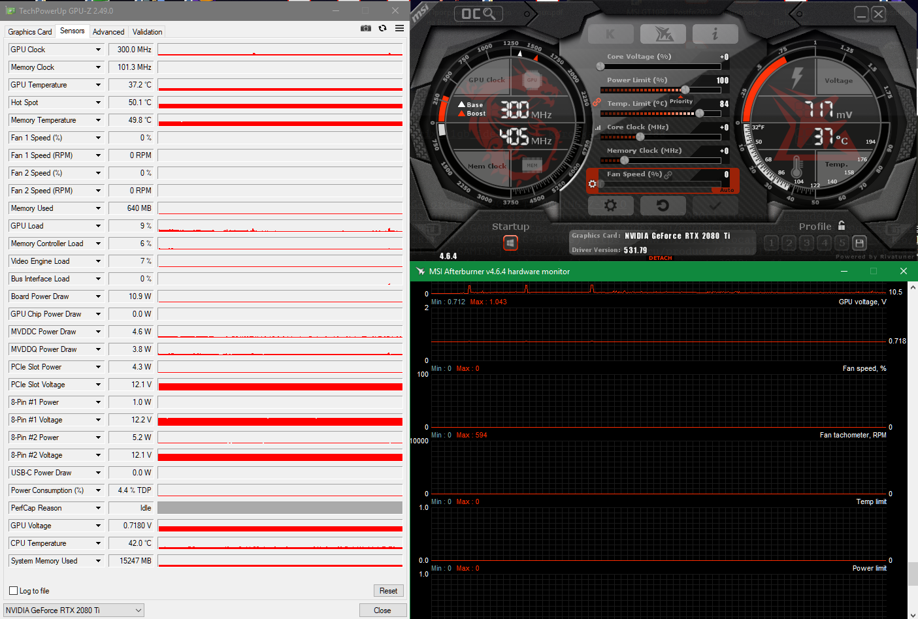Viewport: 918px width, 619px height.
Task: Click the Memory Clock (MHz) slider handle
Action: pos(625,161)
